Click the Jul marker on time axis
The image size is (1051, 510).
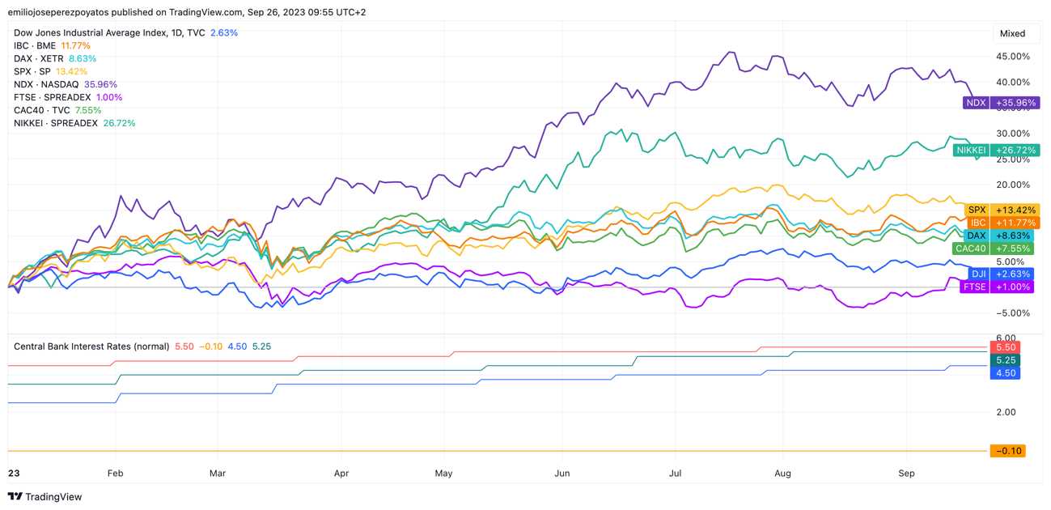675,473
